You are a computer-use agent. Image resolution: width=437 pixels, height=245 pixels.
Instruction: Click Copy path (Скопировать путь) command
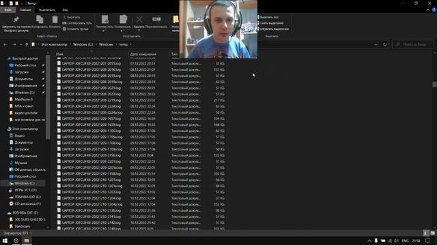click(x=77, y=23)
